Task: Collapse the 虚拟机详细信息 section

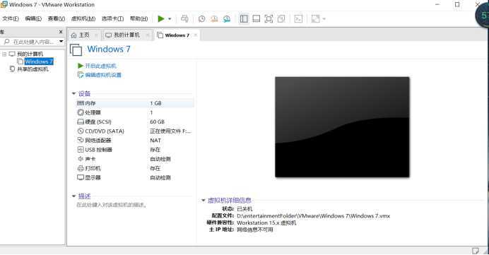Action: click(204, 200)
